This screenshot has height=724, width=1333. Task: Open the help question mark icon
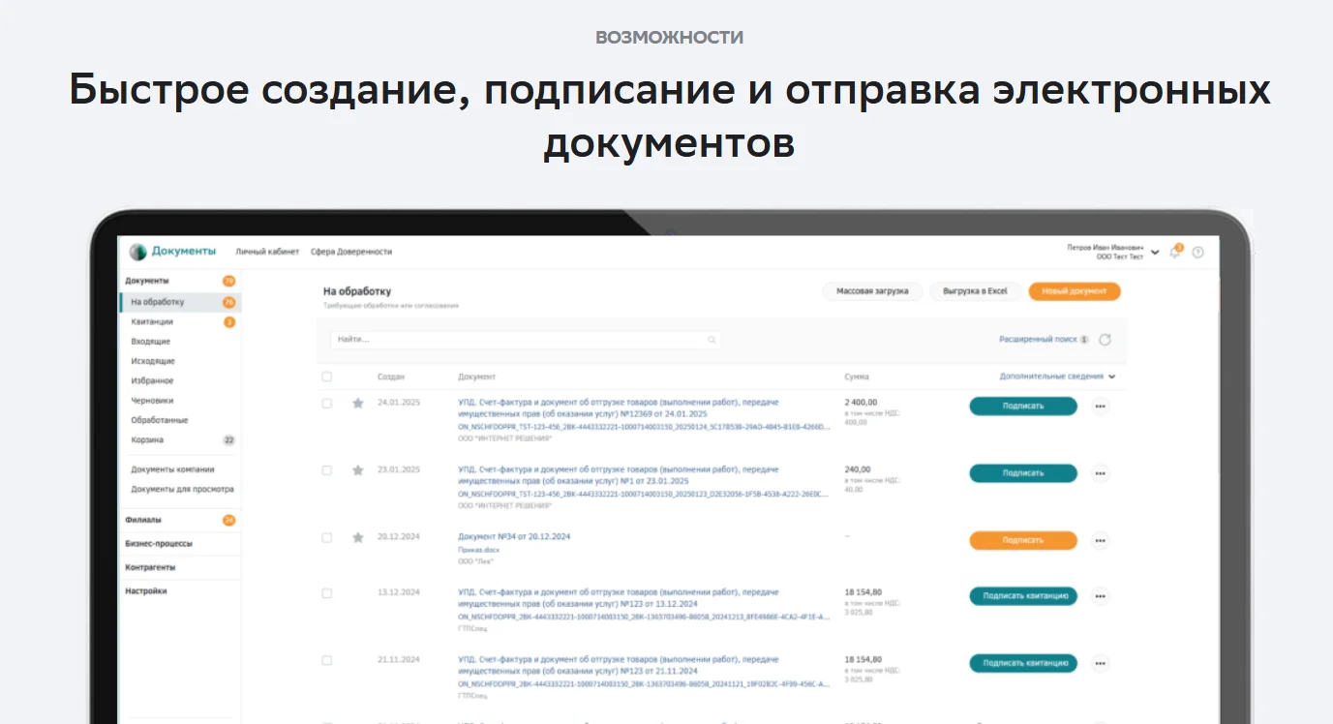1197,253
